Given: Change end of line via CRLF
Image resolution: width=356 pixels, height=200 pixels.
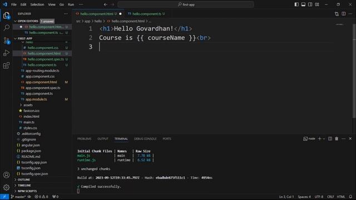Looking at the screenshot, I should [330, 197].
